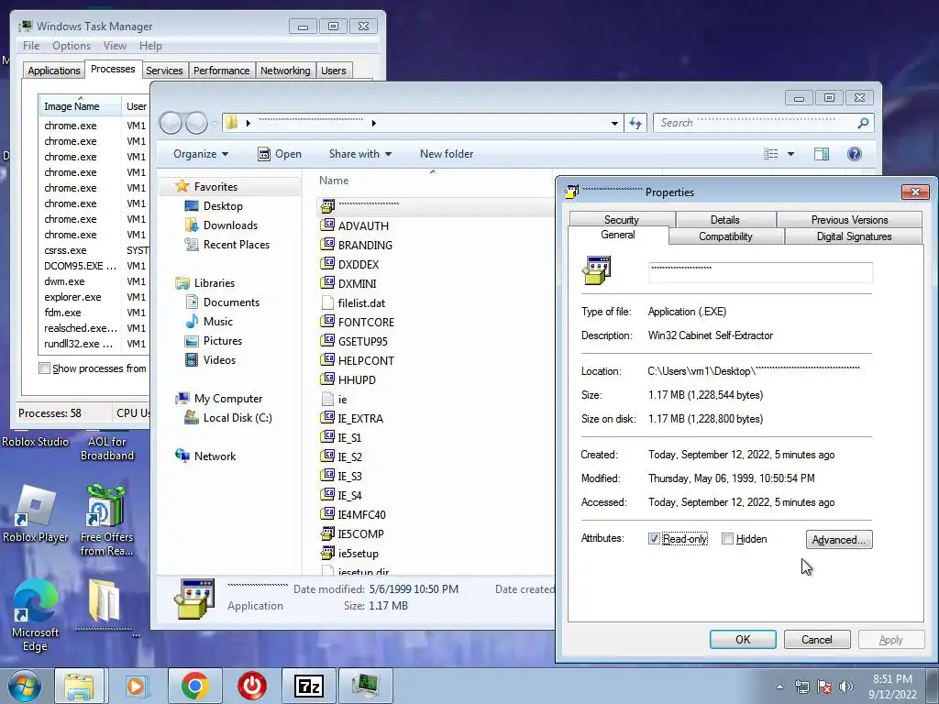
Task: Open 7-Zip from the taskbar
Action: (x=308, y=686)
